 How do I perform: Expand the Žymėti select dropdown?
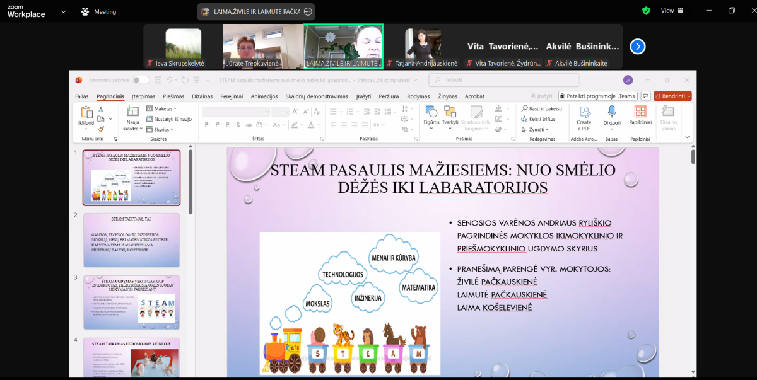pyautogui.click(x=537, y=129)
